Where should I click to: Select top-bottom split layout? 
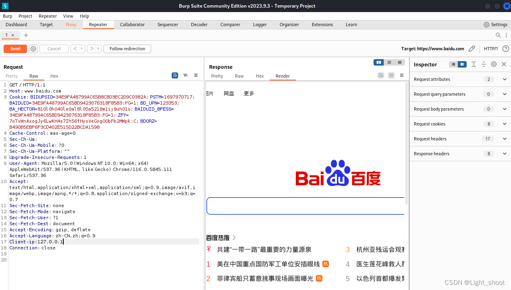pyautogui.click(x=389, y=62)
